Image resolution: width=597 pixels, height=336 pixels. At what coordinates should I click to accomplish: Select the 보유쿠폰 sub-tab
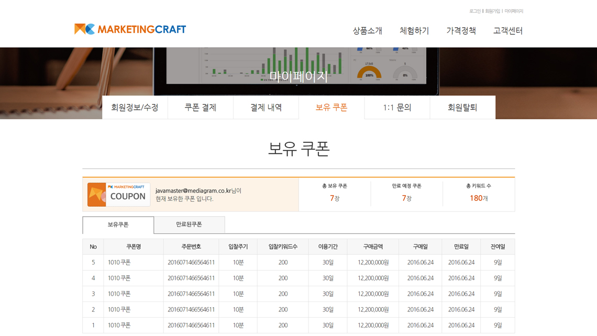118,225
